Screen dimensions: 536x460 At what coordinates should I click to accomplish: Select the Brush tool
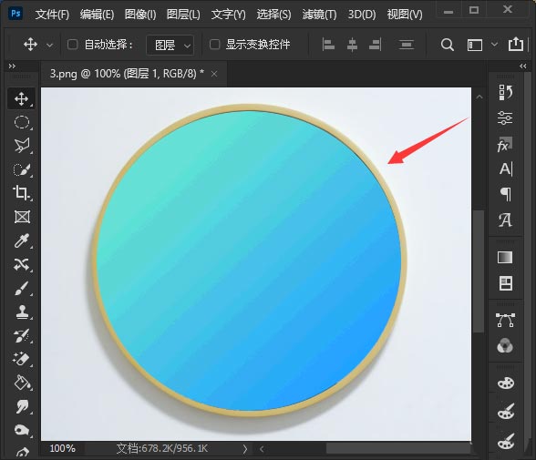pos(22,289)
